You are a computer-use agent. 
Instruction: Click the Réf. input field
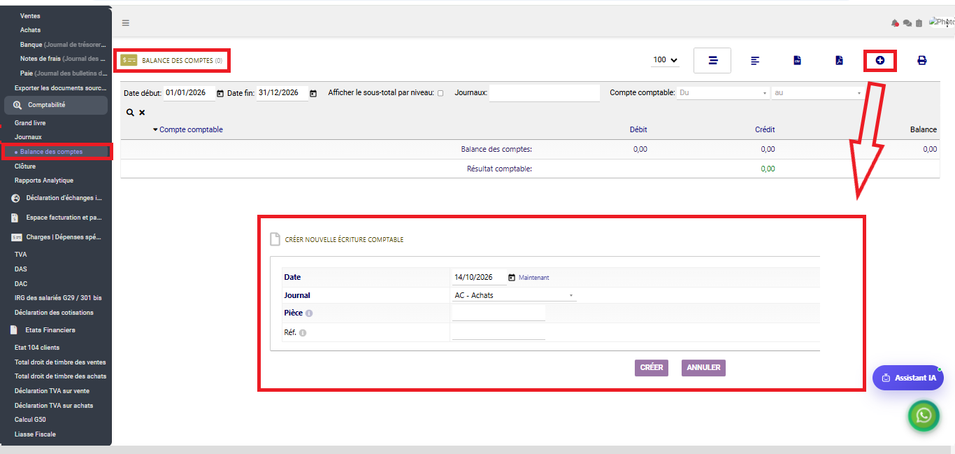click(x=498, y=332)
